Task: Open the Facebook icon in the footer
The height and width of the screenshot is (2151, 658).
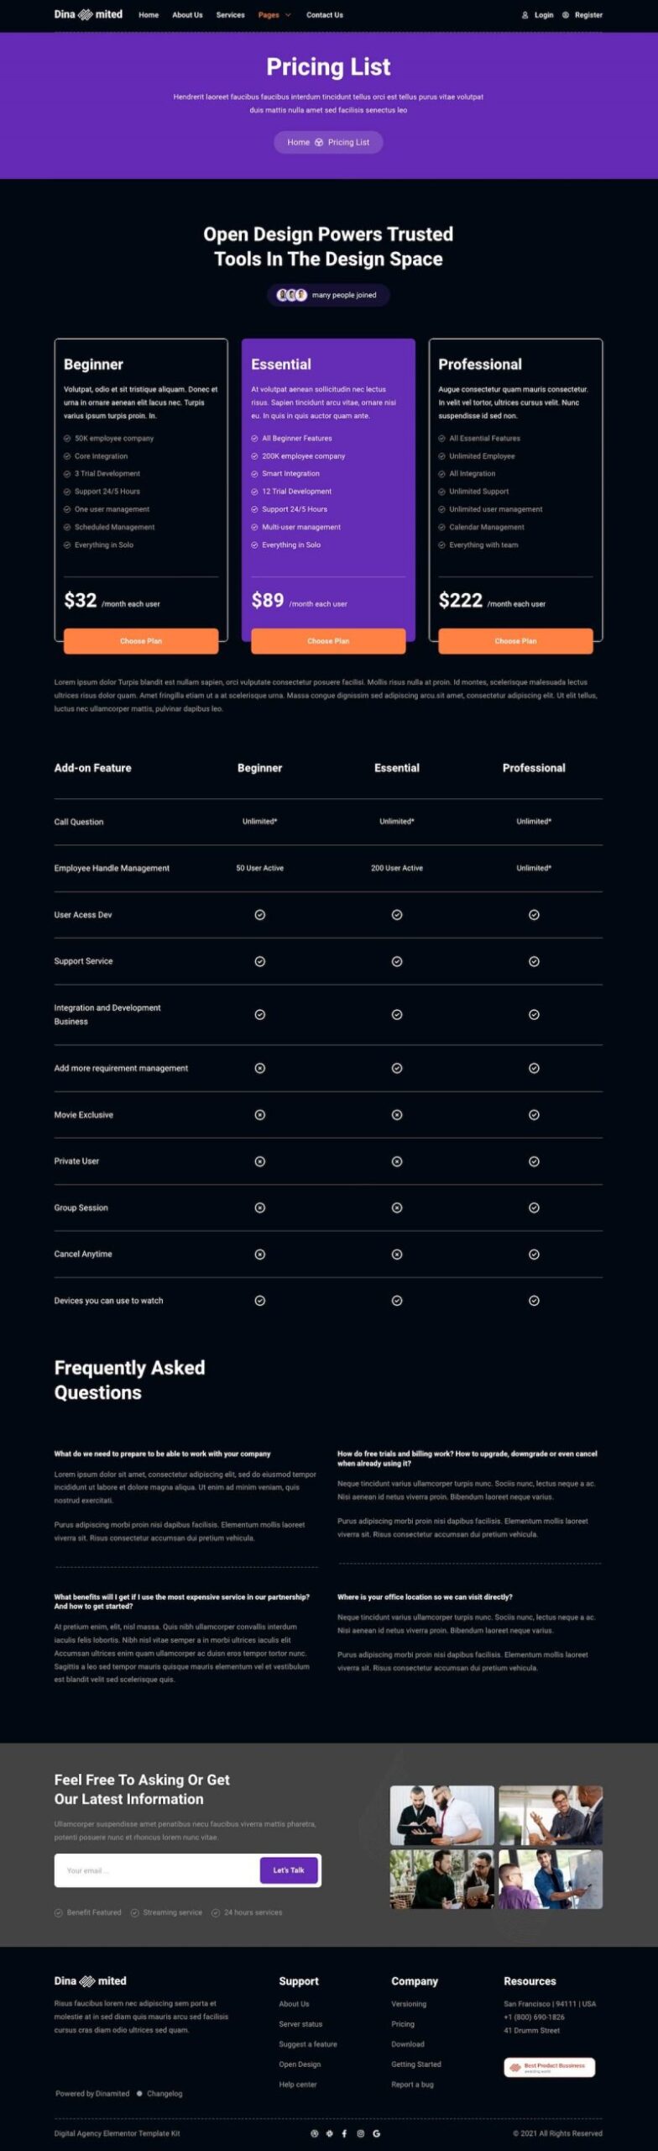Action: click(344, 2133)
